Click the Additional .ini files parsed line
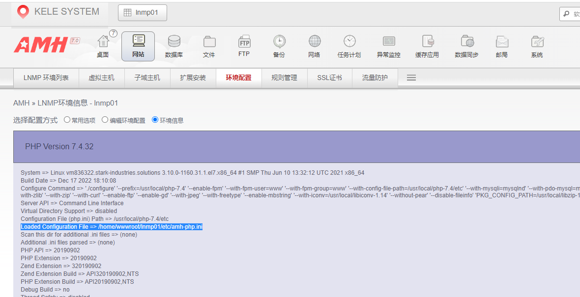The image size is (580, 297). [x=68, y=243]
